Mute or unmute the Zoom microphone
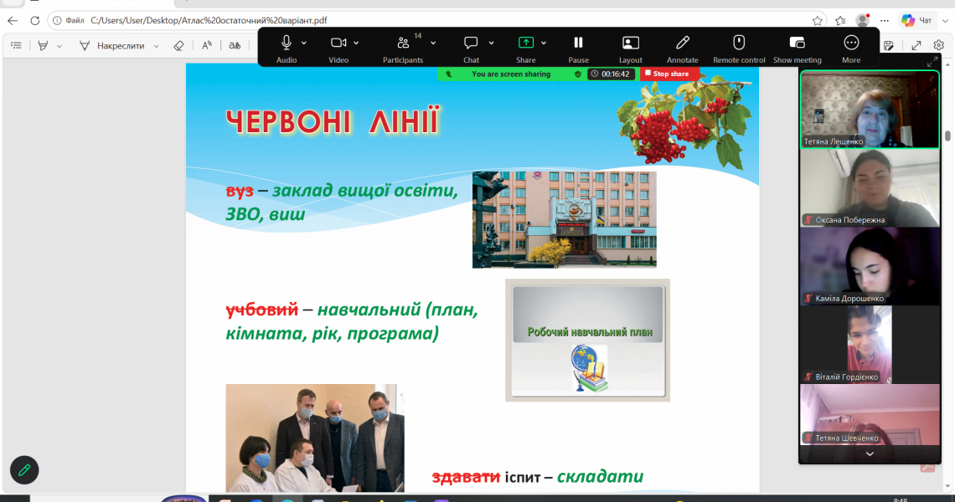 [286, 49]
